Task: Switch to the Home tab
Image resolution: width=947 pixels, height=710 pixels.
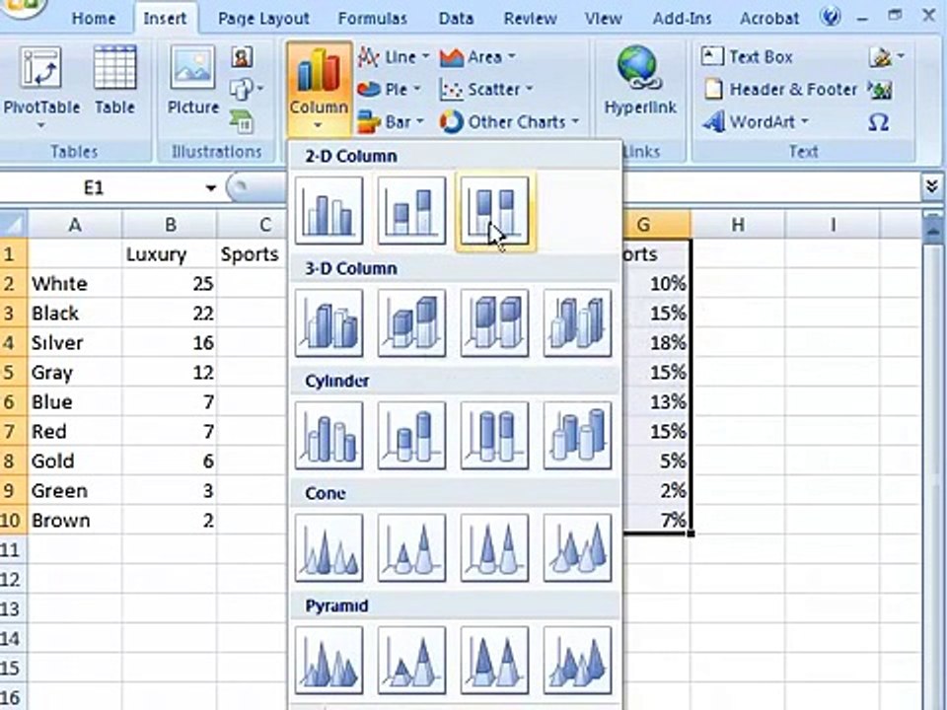Action: pos(94,18)
